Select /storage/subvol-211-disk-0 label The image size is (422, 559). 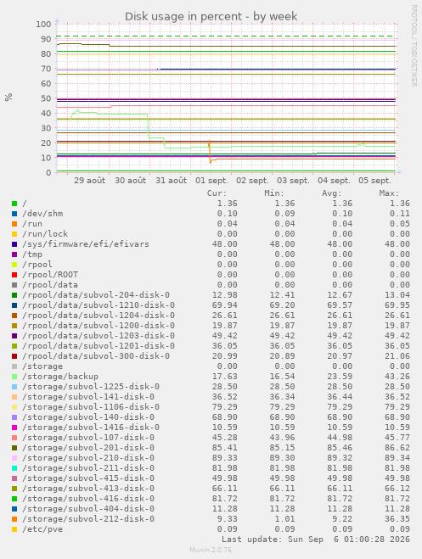(88, 468)
